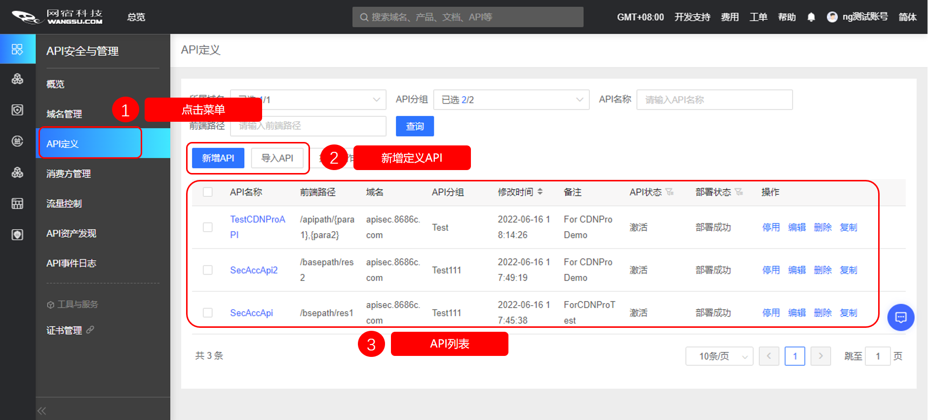Screen dimensions: 928x420
Task: Open the notification bell
Action: pos(811,17)
